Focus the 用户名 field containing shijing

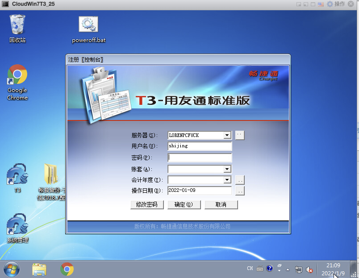tap(200, 146)
